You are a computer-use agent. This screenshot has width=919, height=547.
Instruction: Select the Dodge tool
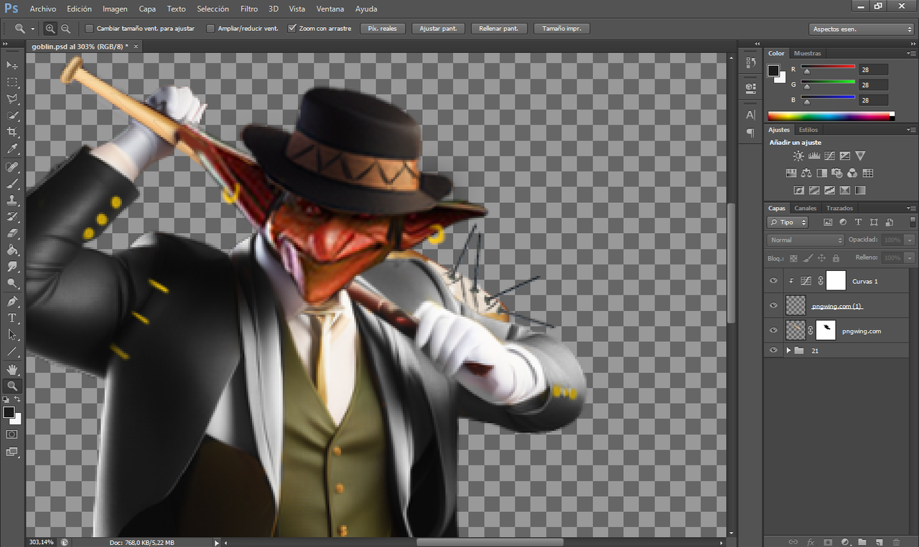click(12, 283)
